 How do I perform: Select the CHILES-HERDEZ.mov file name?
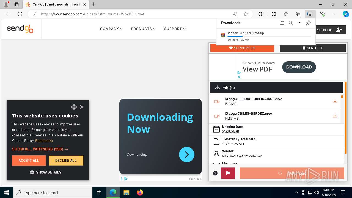[x=248, y=113]
